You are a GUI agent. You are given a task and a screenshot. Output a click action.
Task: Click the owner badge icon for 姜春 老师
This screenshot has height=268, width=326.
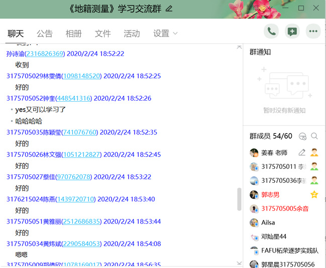(314, 152)
